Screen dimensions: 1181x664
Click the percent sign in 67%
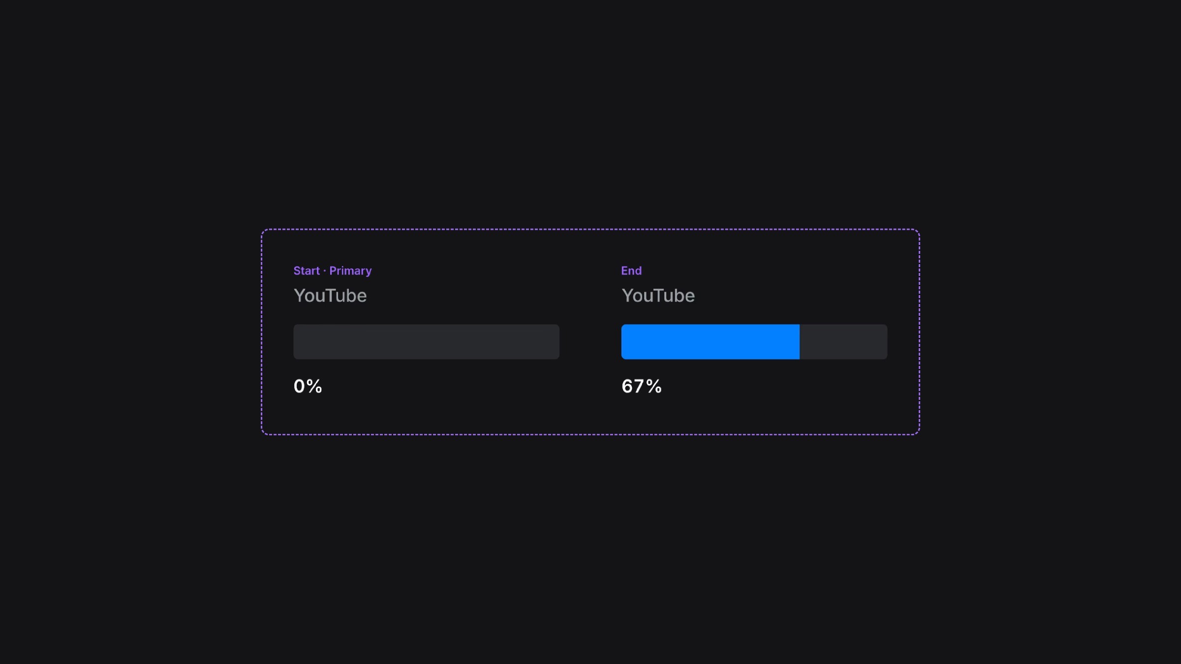click(654, 386)
